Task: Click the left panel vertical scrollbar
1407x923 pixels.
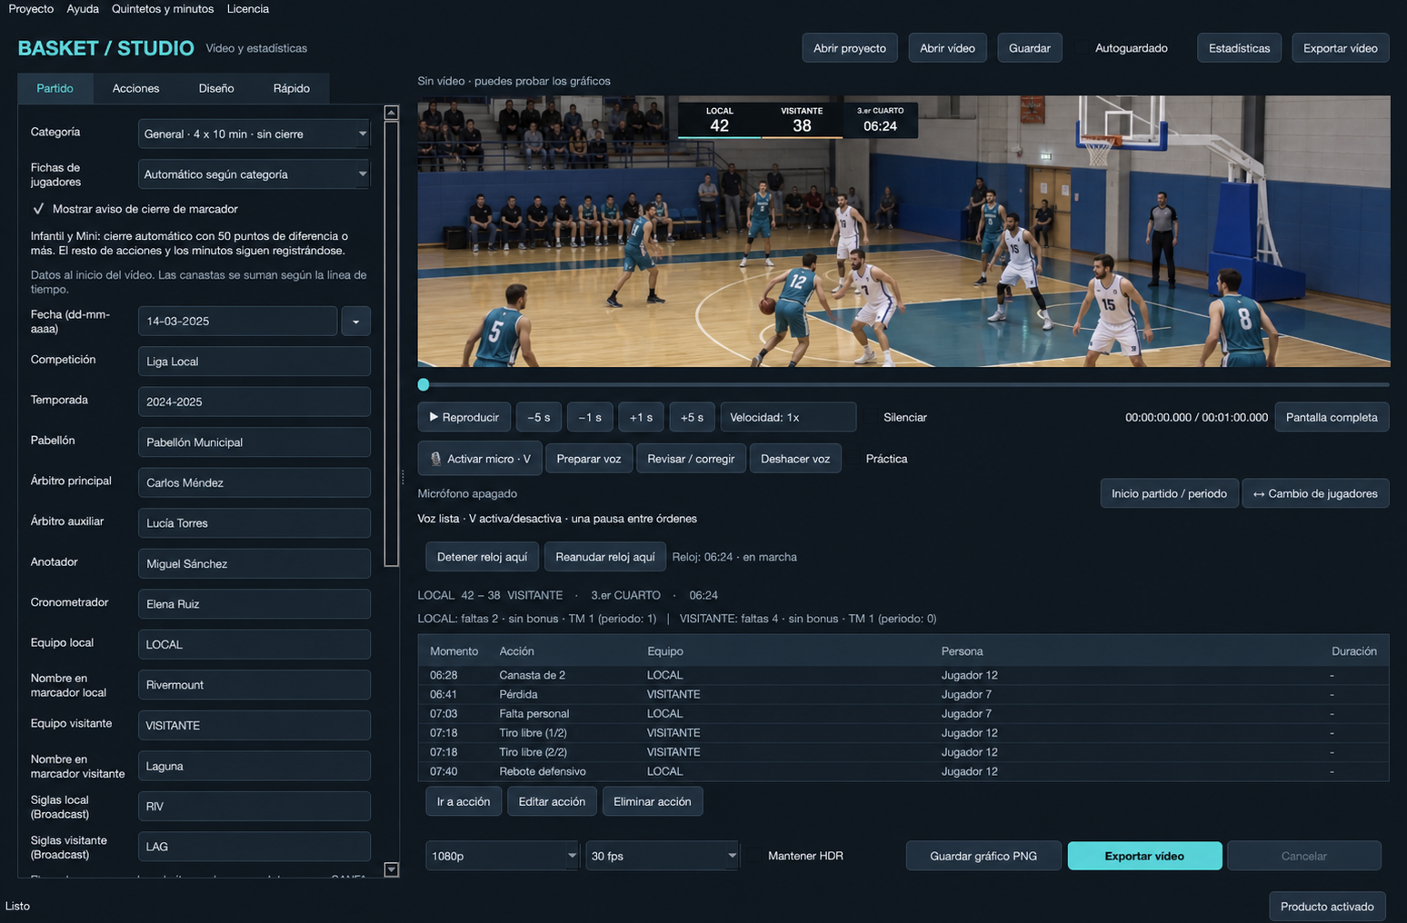Action: coord(392,343)
